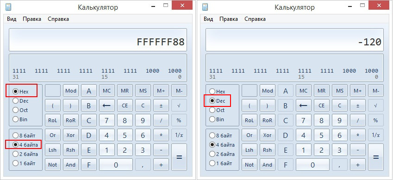Click hex digit F in left calculator
The image size is (393, 180).
tap(89, 165)
